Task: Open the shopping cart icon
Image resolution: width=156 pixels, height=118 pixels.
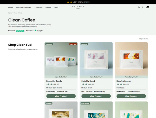Action: click(147, 7)
